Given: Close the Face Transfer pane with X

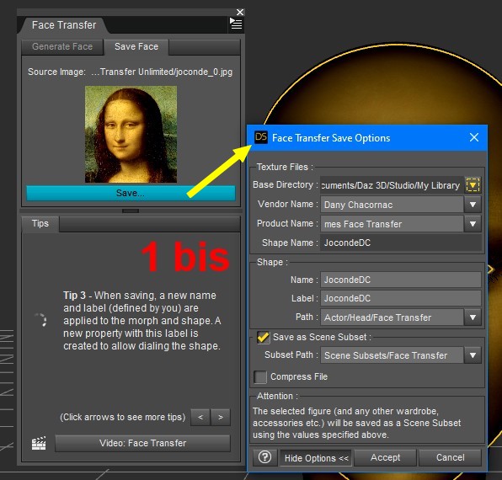Looking at the screenshot, I should [240, 12].
